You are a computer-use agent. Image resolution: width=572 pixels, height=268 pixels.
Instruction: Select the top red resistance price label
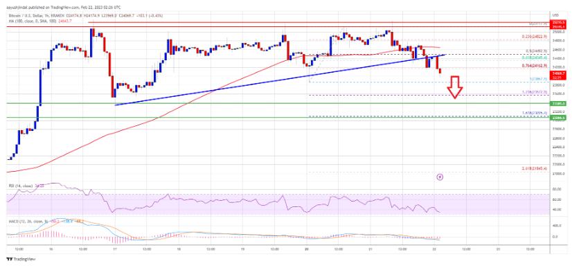(x=559, y=23)
